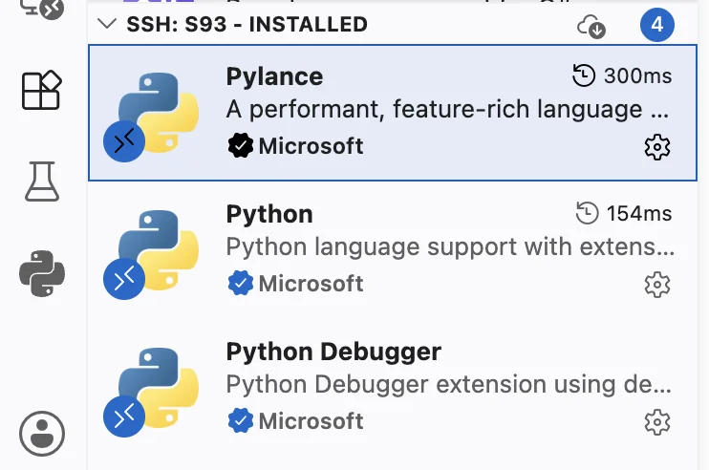Image resolution: width=709 pixels, height=470 pixels.
Task: Select the Python Debugger extension entry
Action: point(393,388)
